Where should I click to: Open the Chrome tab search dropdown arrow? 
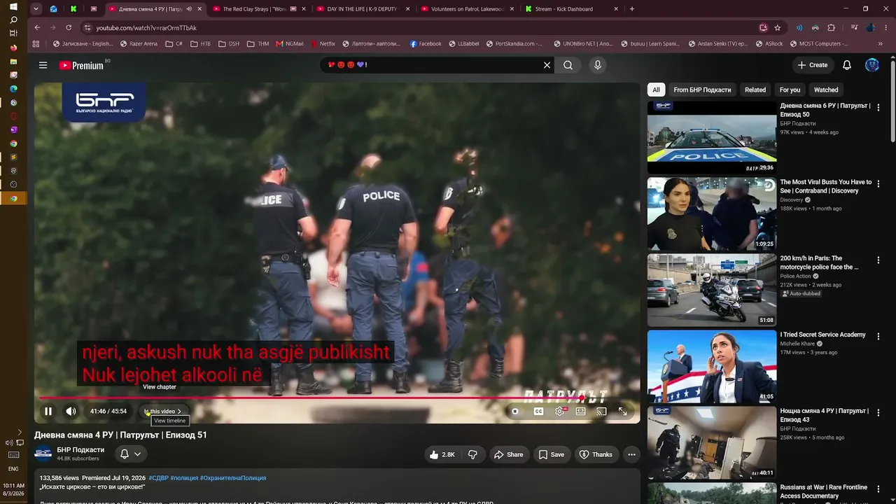tap(36, 9)
